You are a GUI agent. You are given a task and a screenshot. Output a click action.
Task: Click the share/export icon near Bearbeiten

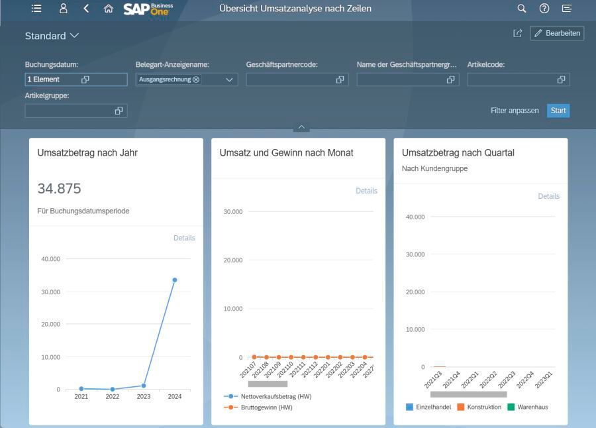pos(519,32)
